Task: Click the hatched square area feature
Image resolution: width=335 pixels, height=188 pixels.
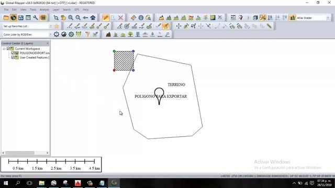Action: tap(124, 61)
